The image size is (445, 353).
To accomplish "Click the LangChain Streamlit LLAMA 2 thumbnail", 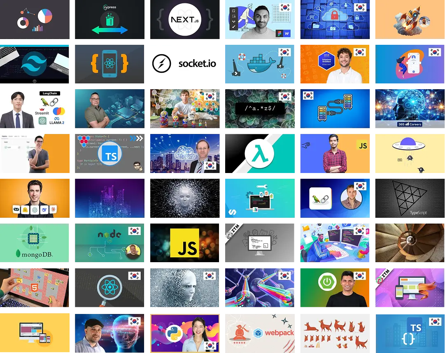I will point(36,108).
